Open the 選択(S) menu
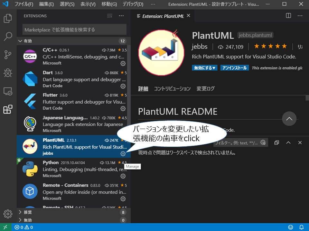Screen dimensions: 309x231 67,4
